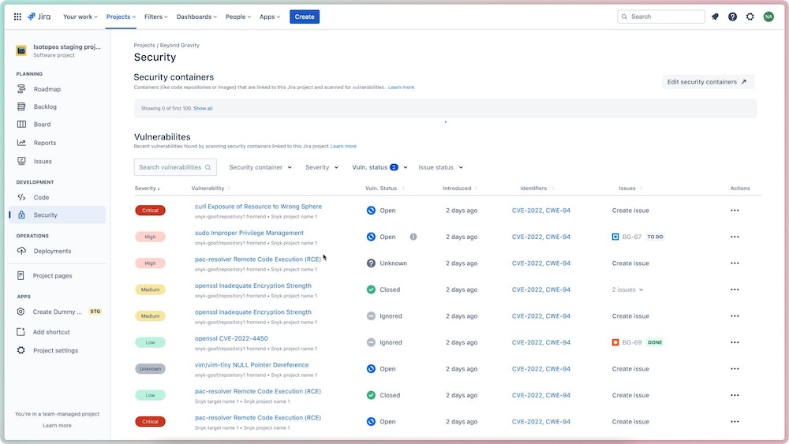Click Edit security containers button

coord(708,82)
